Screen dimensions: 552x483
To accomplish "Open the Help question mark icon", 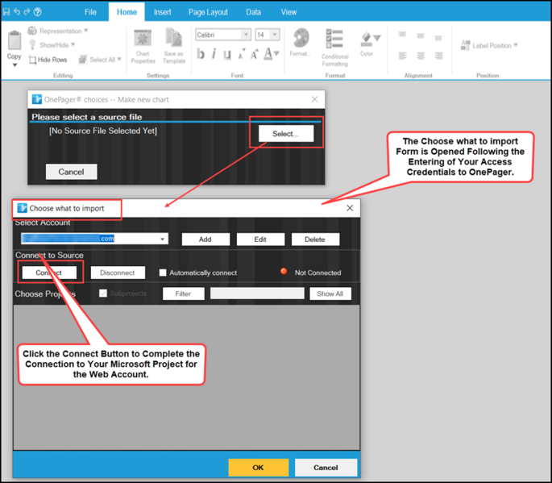I will pos(37,11).
